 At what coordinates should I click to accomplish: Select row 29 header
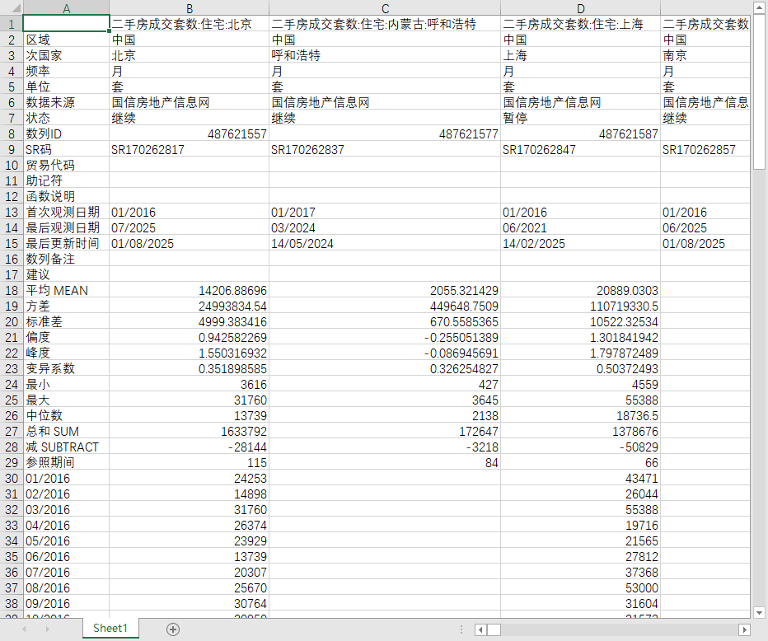point(12,463)
